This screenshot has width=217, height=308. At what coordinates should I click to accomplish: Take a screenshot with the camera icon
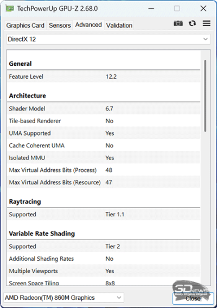pyautogui.click(x=178, y=23)
